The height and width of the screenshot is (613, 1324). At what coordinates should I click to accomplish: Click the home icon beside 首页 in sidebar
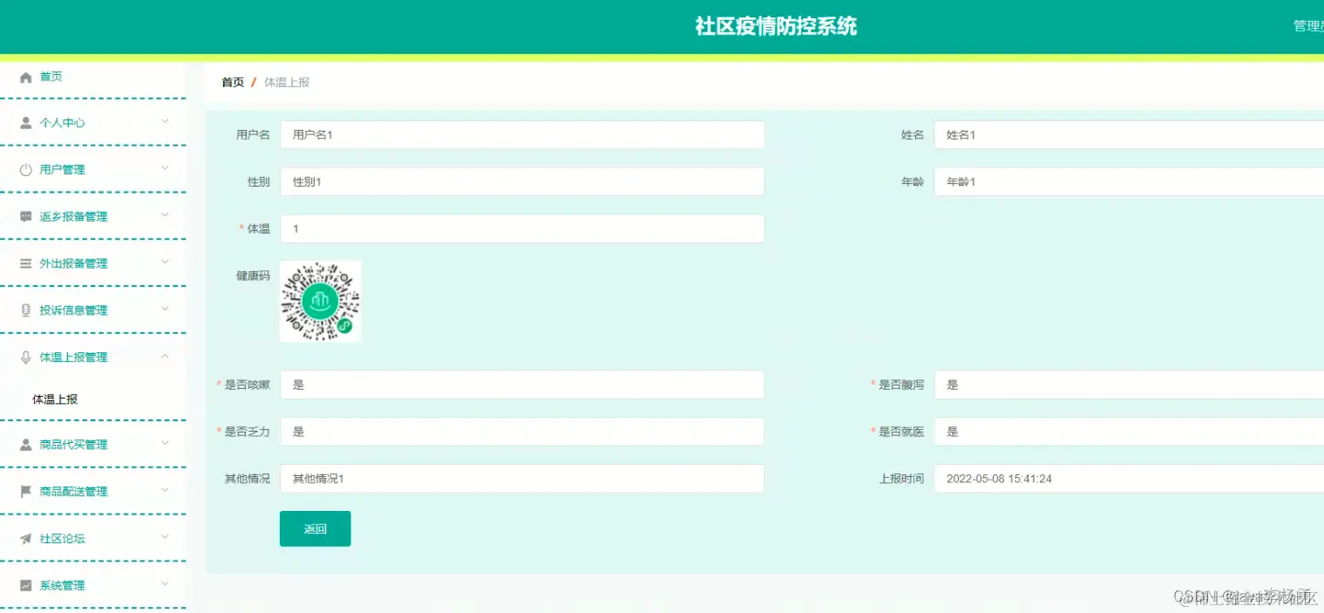coord(25,78)
